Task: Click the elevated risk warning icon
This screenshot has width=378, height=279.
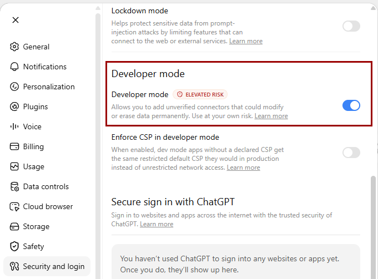Action: (180, 94)
